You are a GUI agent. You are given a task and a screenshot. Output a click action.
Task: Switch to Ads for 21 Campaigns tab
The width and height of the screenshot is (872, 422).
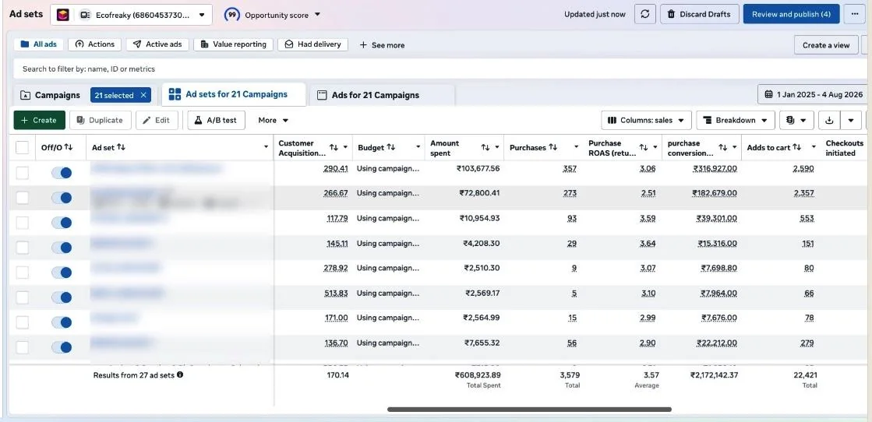382,95
